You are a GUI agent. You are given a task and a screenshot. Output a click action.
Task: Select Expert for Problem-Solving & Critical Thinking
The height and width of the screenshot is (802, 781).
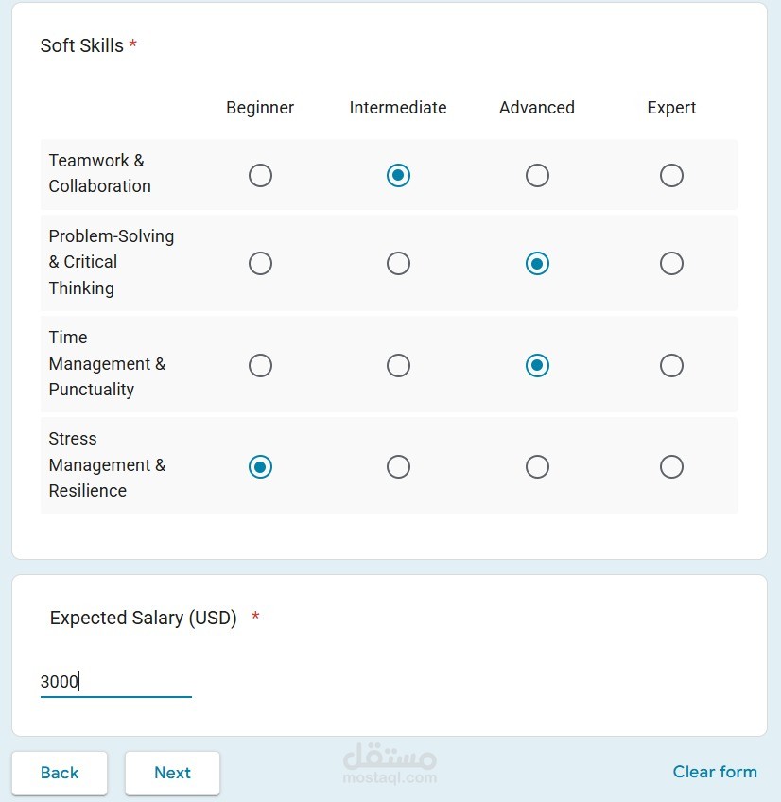pos(671,263)
